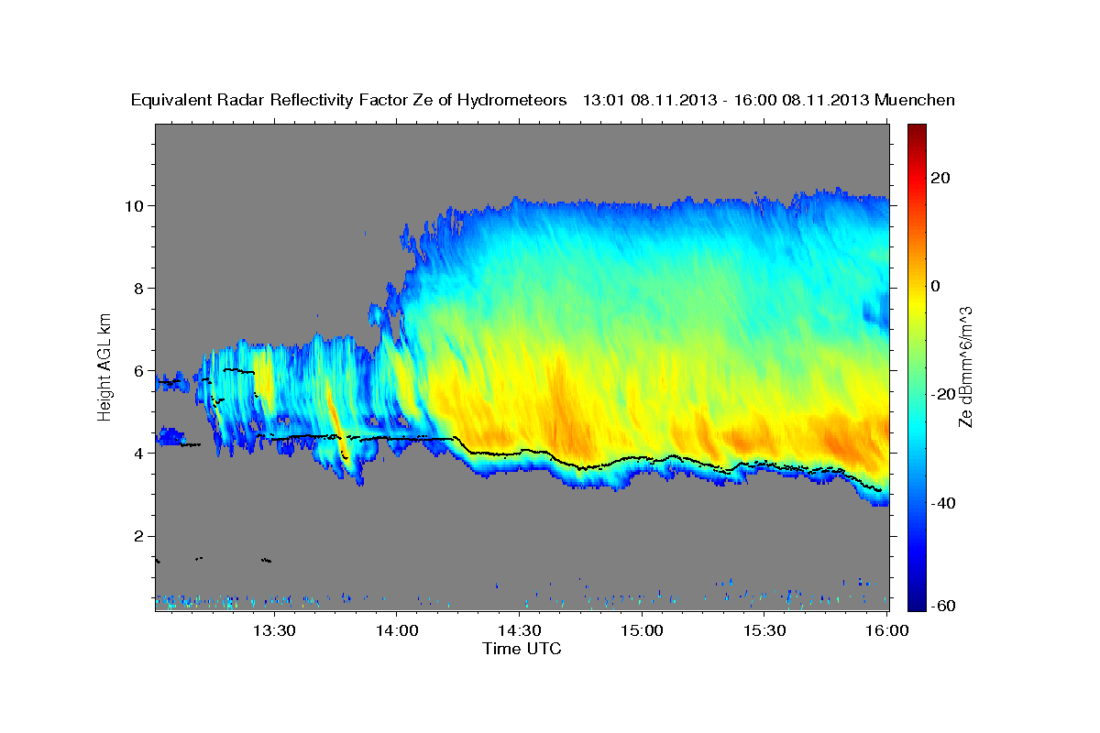Click the 15:30 time tick label

point(764,630)
